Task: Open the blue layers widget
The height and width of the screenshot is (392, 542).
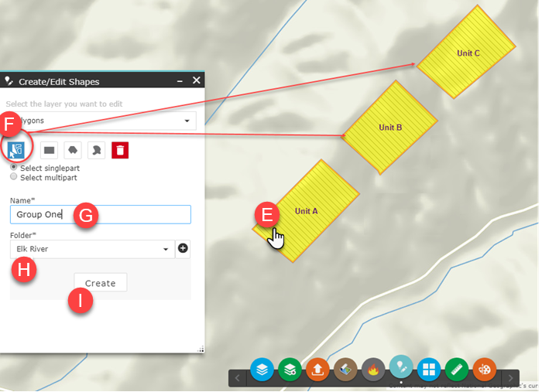Action: (262, 370)
